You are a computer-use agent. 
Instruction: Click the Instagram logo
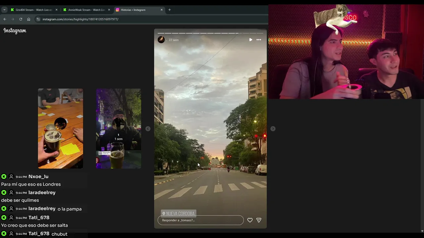(x=15, y=31)
